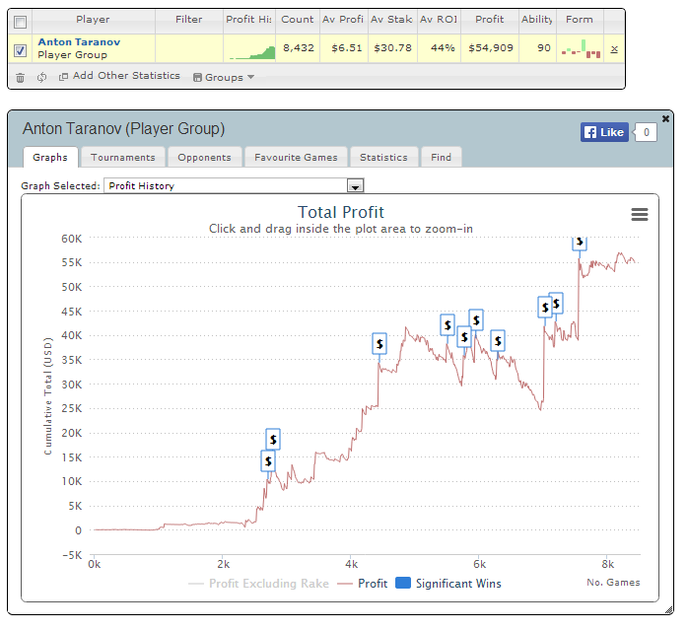This screenshot has width=688, height=630.
Task: Sort by the Filter column header
Action: pos(189,20)
